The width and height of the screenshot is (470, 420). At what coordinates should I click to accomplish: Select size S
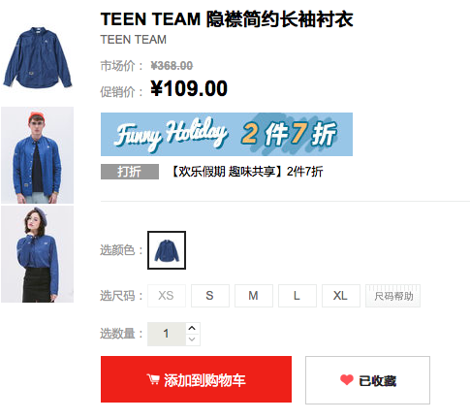coord(210,296)
